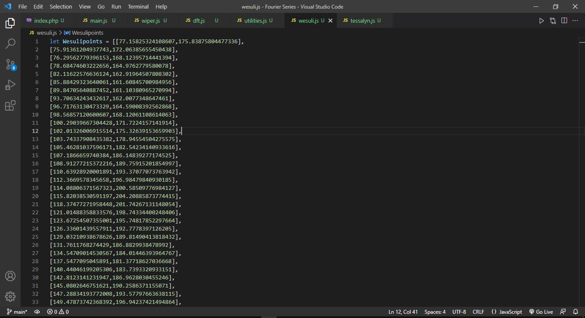Image resolution: width=585 pixels, height=318 pixels.
Task: Open the Search view in activity bar
Action: coord(10,44)
